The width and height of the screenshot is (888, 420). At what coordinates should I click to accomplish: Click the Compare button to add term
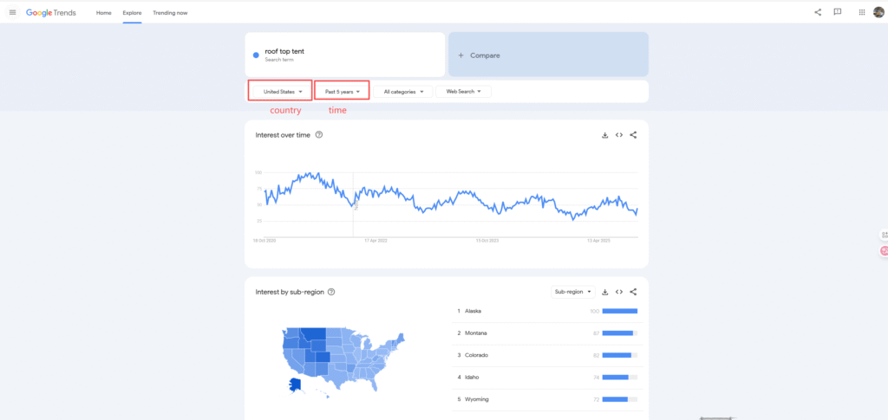(548, 55)
